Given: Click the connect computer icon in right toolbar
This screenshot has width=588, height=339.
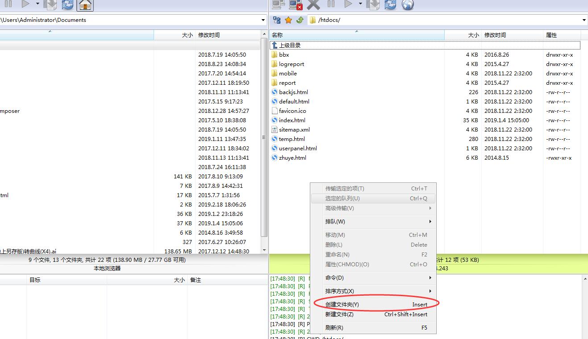Looking at the screenshot, I should [278, 4].
